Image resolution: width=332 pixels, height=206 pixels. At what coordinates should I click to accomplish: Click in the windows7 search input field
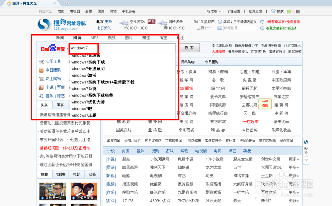tap(123, 48)
